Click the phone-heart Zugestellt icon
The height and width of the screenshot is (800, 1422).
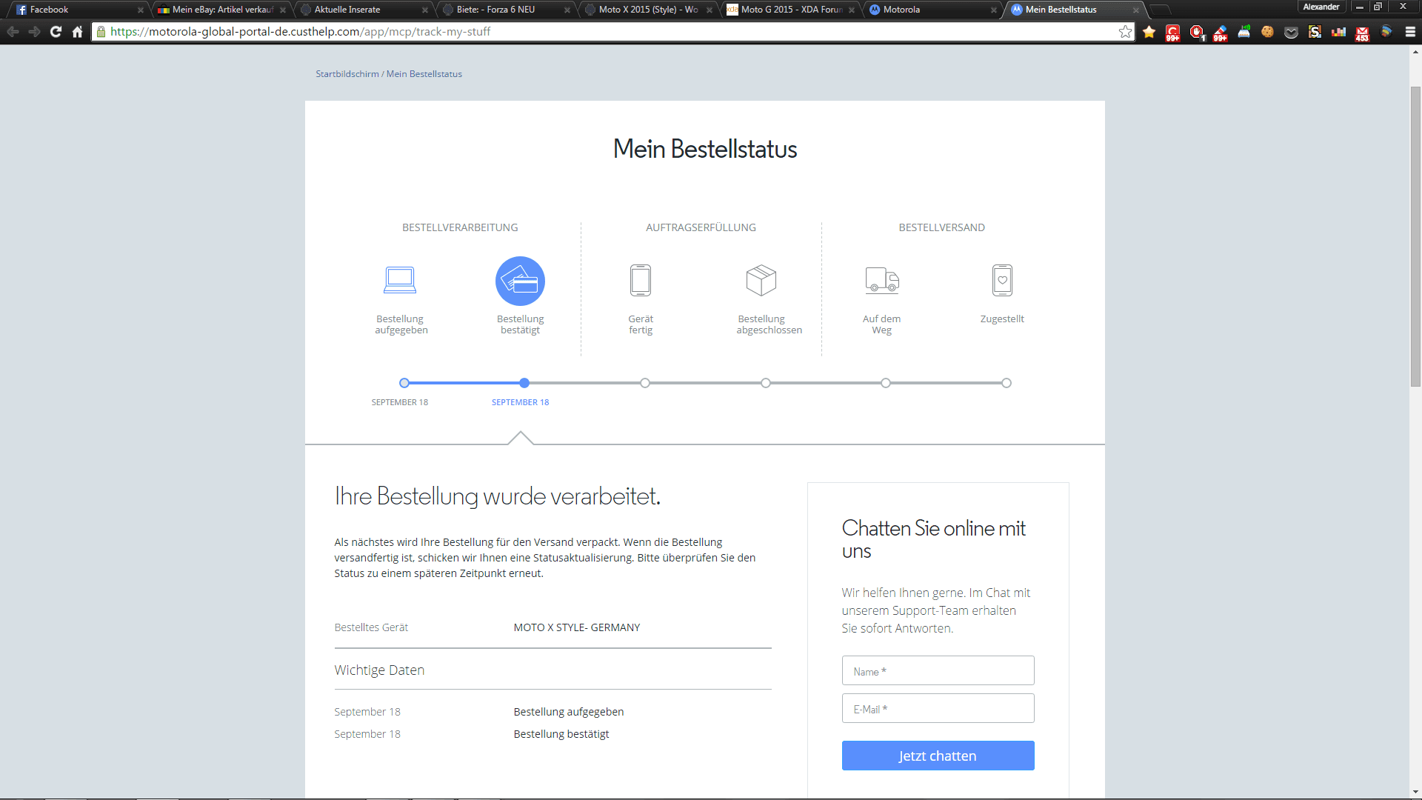(x=1002, y=281)
